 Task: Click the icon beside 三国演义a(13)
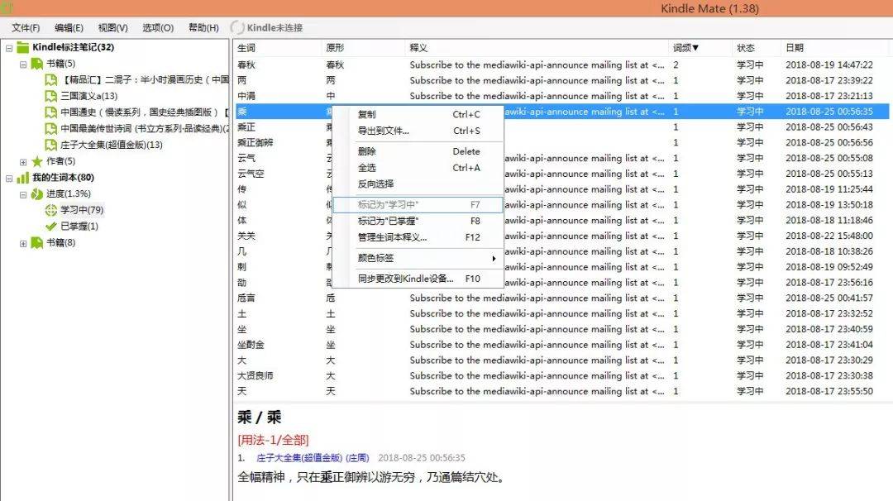coord(51,96)
